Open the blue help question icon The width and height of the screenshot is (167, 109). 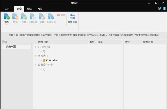164,9
